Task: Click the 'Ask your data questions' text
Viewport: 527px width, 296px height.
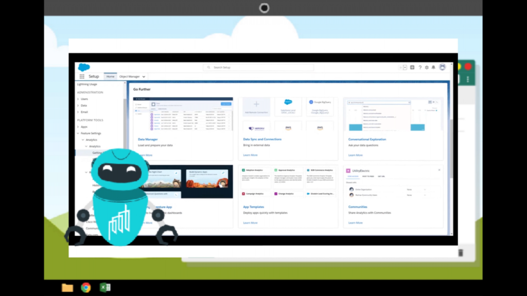Action: point(363,145)
